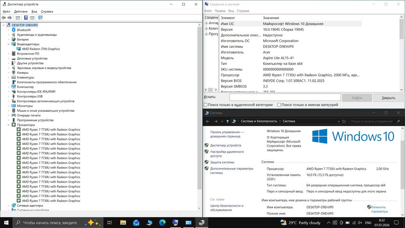This screenshot has width=405, height=228.
Task: Open Дополнительные параметры системы link
Action: coord(231,170)
